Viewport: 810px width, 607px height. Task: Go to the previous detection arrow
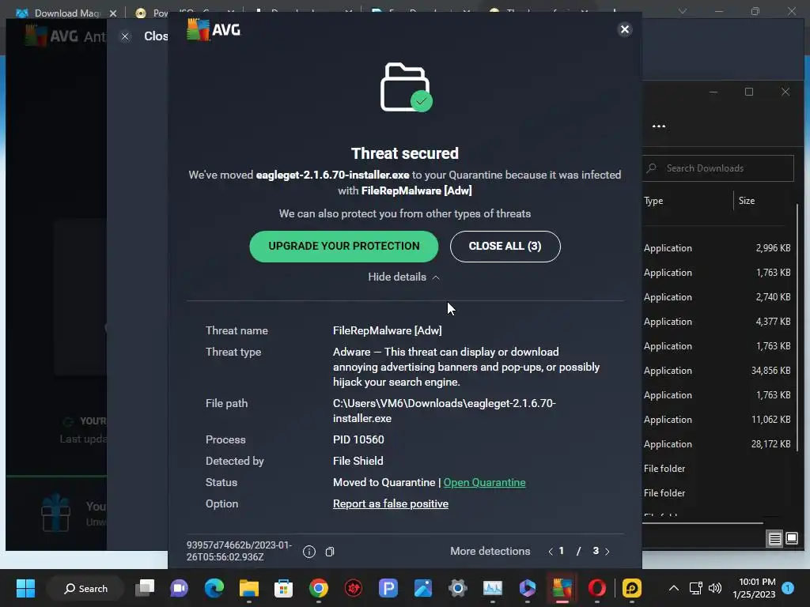click(x=551, y=551)
